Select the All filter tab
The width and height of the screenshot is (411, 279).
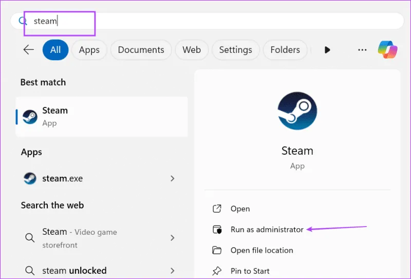coord(55,50)
